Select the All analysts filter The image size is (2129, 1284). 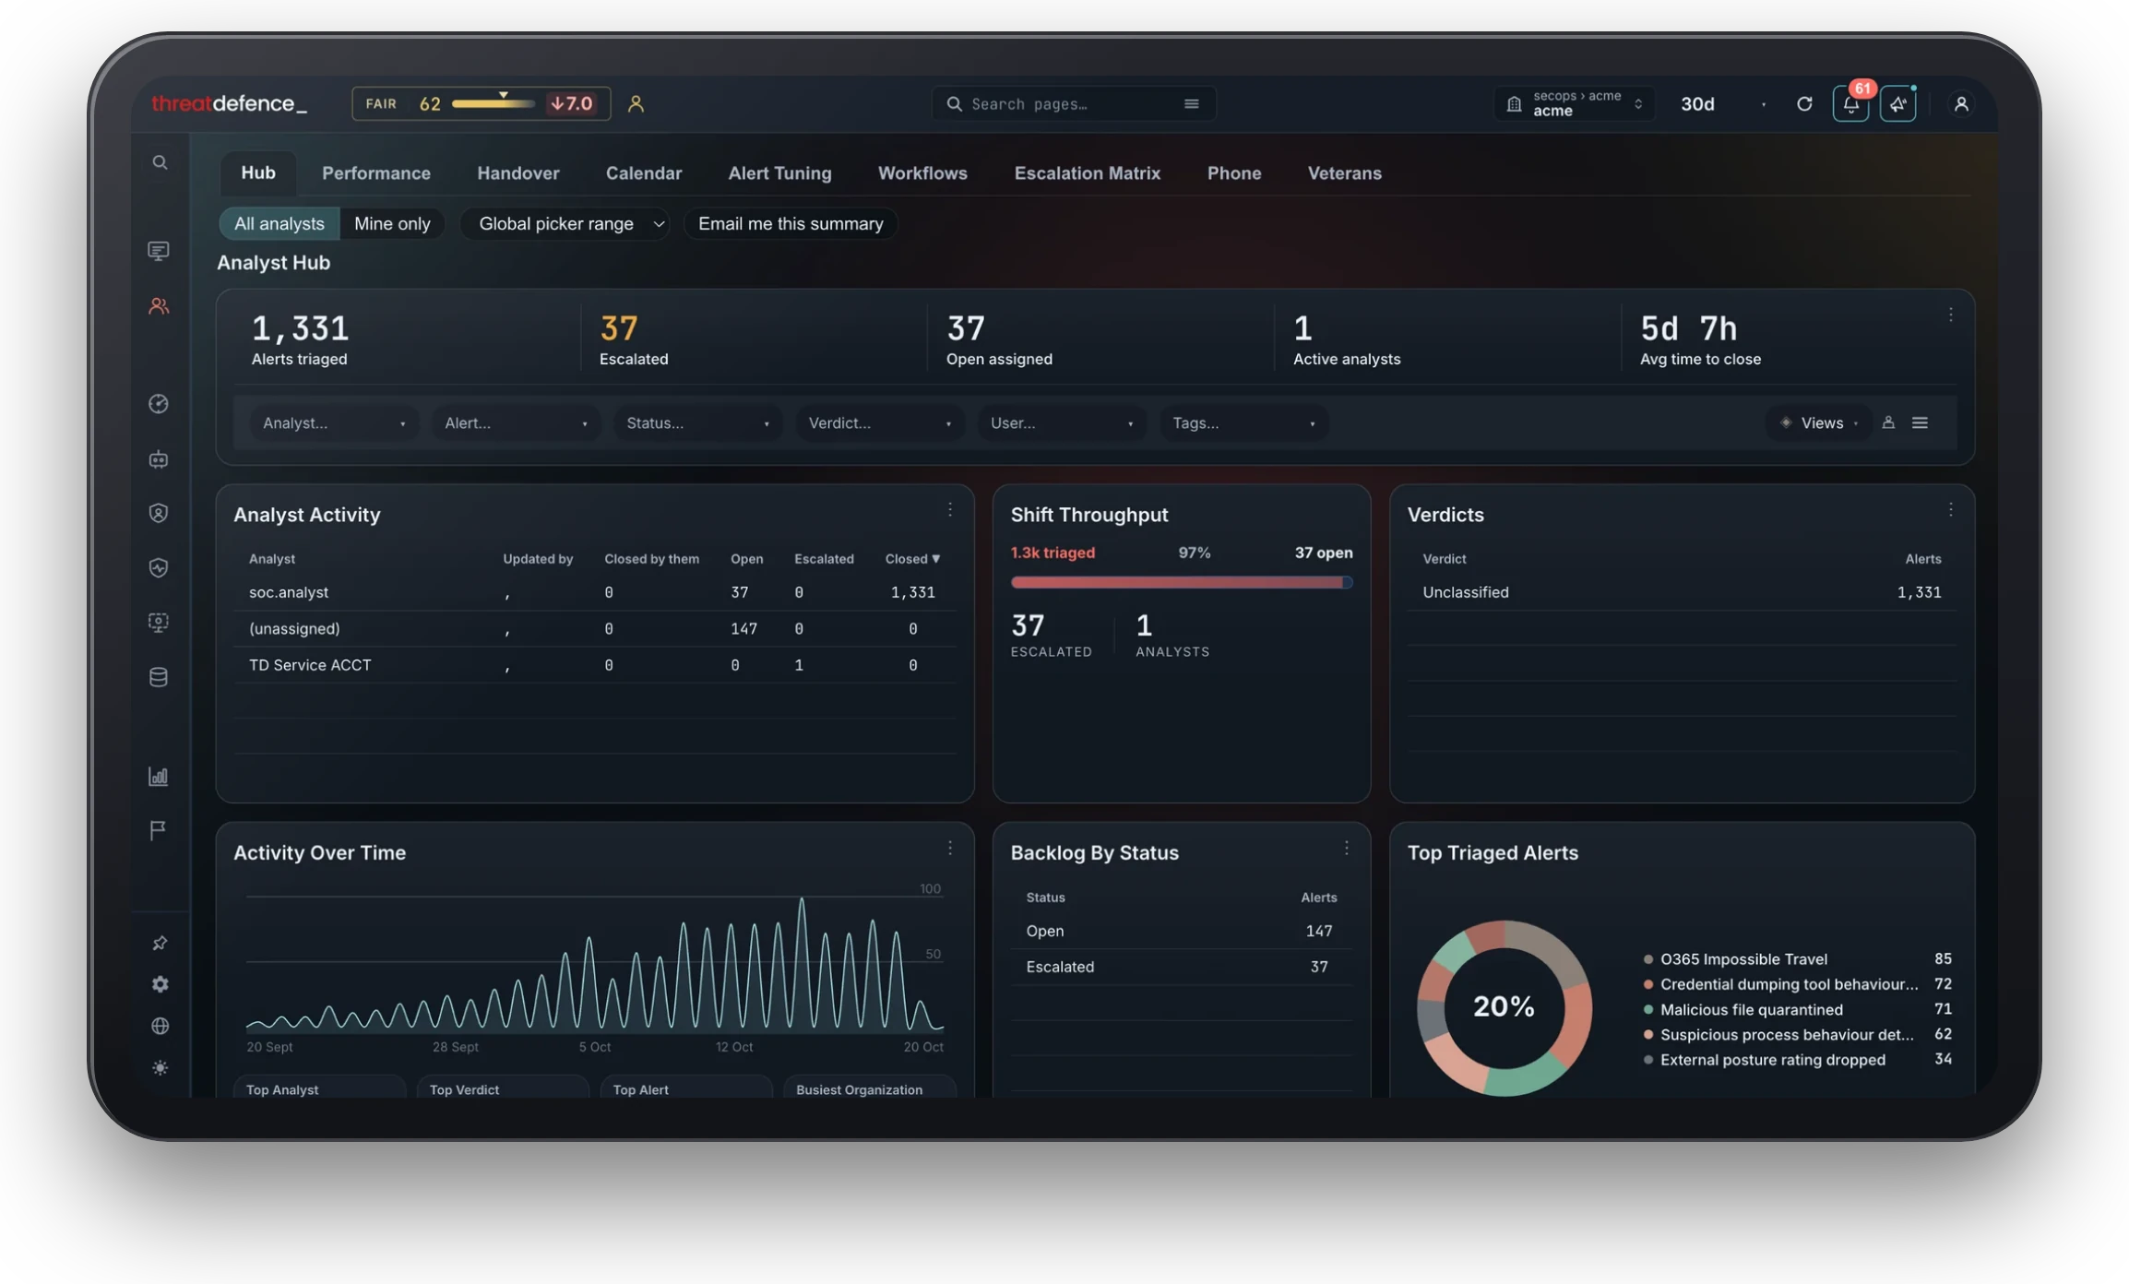point(279,223)
